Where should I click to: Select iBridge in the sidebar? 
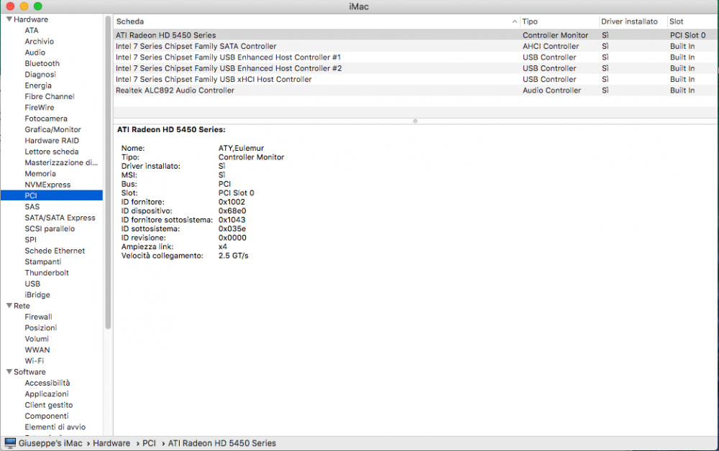(x=37, y=294)
